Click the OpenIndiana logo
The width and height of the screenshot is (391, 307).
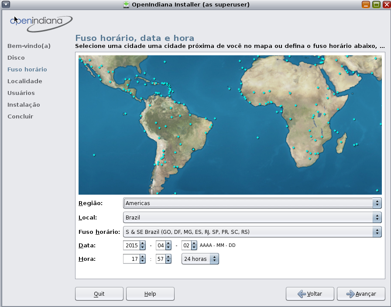[41, 24]
